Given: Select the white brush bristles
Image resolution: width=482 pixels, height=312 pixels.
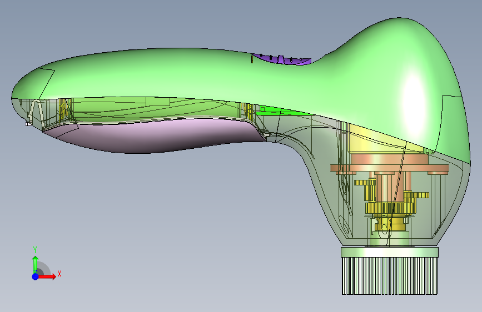Looking at the screenshot, I should pyautogui.click(x=390, y=276).
